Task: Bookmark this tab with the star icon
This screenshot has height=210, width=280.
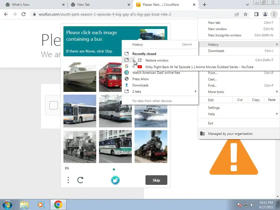Action: click(246, 14)
